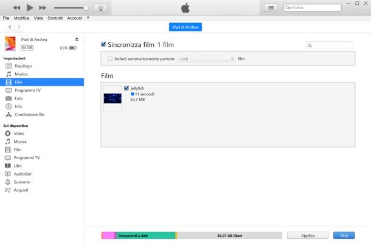Open Programmi TV under Sul dispositivo
This screenshot has width=371, height=243.
coord(42,158)
